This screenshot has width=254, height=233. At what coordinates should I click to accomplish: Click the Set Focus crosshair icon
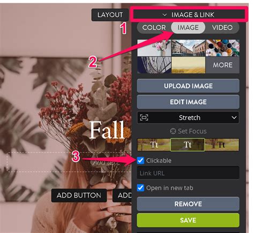coord(173,132)
